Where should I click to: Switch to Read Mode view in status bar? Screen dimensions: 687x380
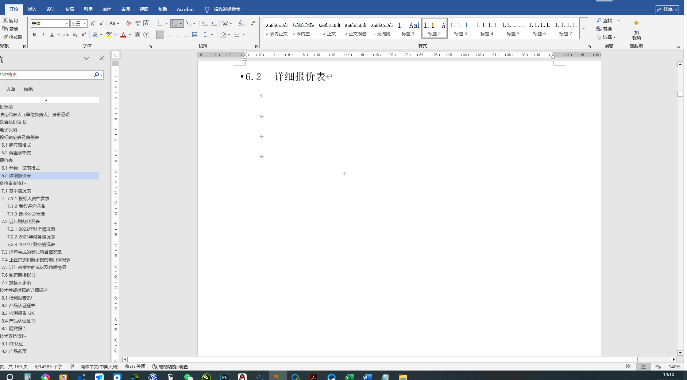click(629, 367)
